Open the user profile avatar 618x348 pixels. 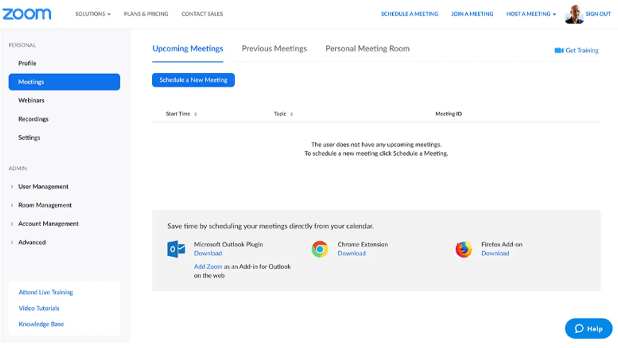[574, 14]
